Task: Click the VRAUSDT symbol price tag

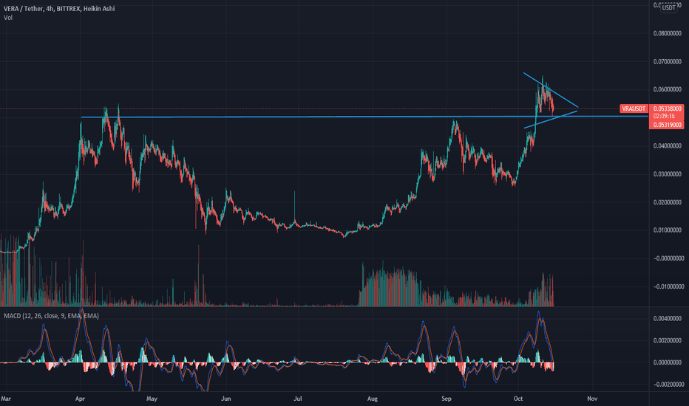Action: click(x=634, y=109)
